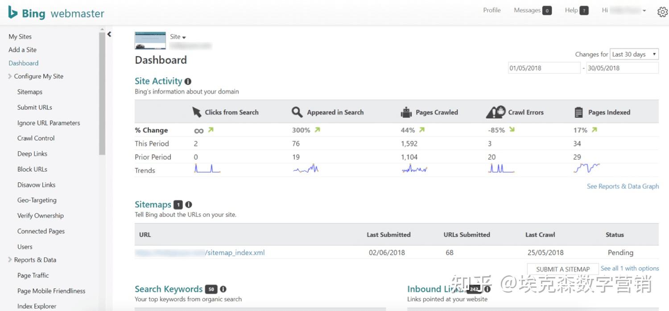The image size is (669, 311).
Task: Click the site thumbnail image
Action: [150, 41]
